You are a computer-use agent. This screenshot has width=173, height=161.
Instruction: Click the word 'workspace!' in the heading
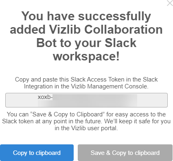pyautogui.click(x=86, y=56)
